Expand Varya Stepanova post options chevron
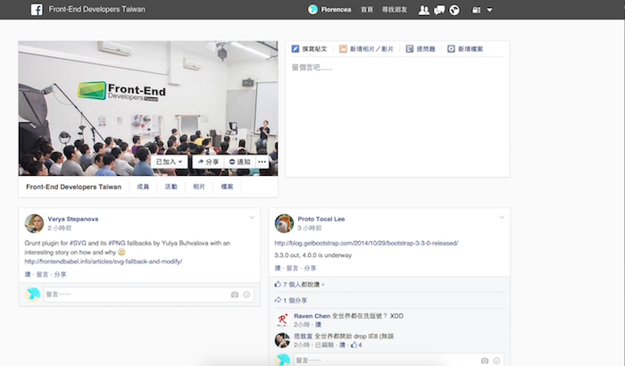Image resolution: width=625 pixels, height=366 pixels. 252,217
